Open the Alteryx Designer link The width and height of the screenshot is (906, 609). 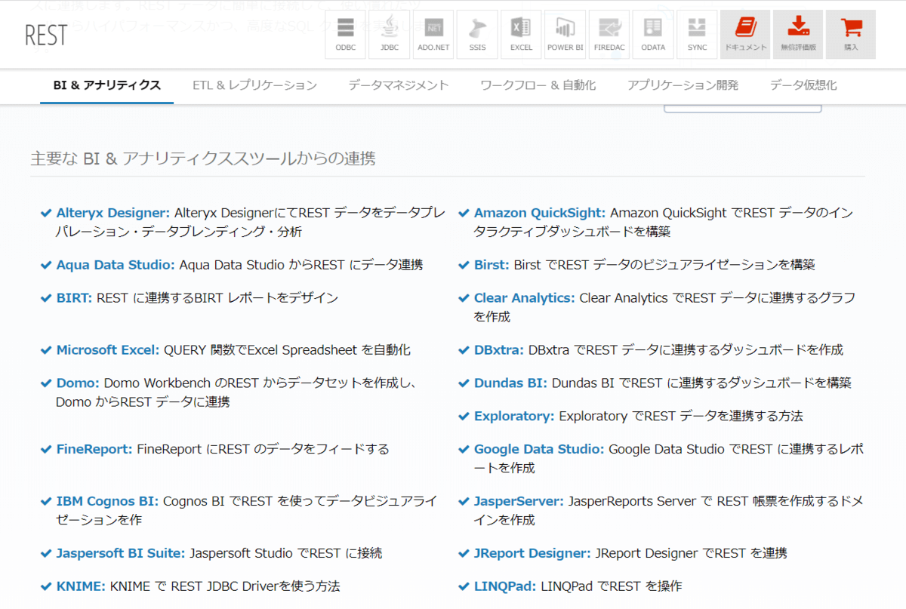[113, 214]
